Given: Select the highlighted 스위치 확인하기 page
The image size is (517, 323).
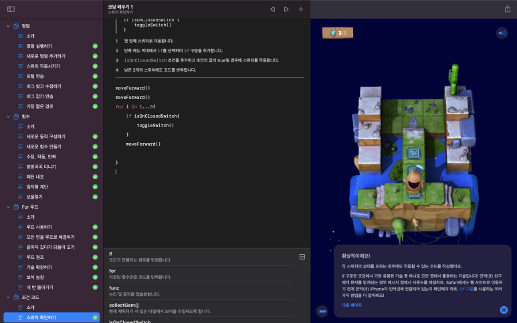Looking at the screenshot, I should [x=51, y=318].
